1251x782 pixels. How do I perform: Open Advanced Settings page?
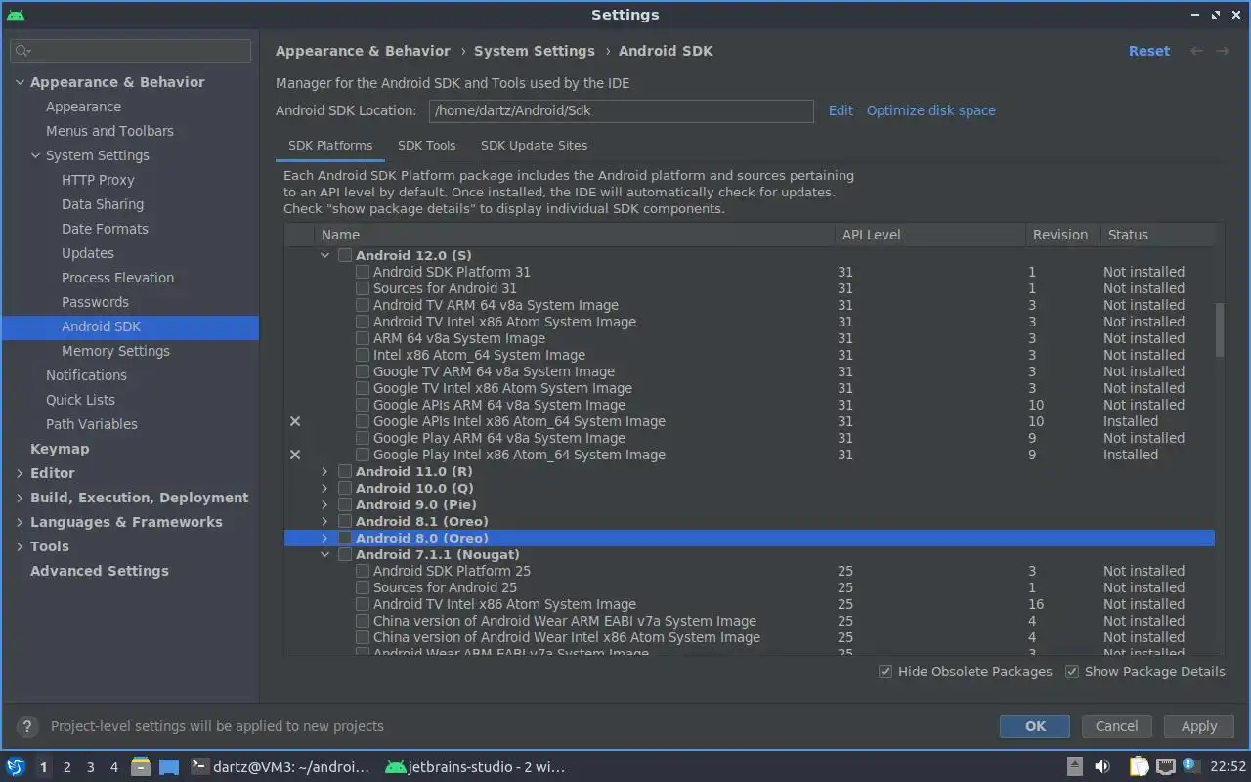coord(99,571)
